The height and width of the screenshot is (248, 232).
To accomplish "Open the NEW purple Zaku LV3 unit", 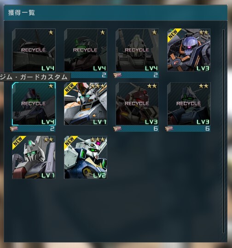I will tap(189, 50).
